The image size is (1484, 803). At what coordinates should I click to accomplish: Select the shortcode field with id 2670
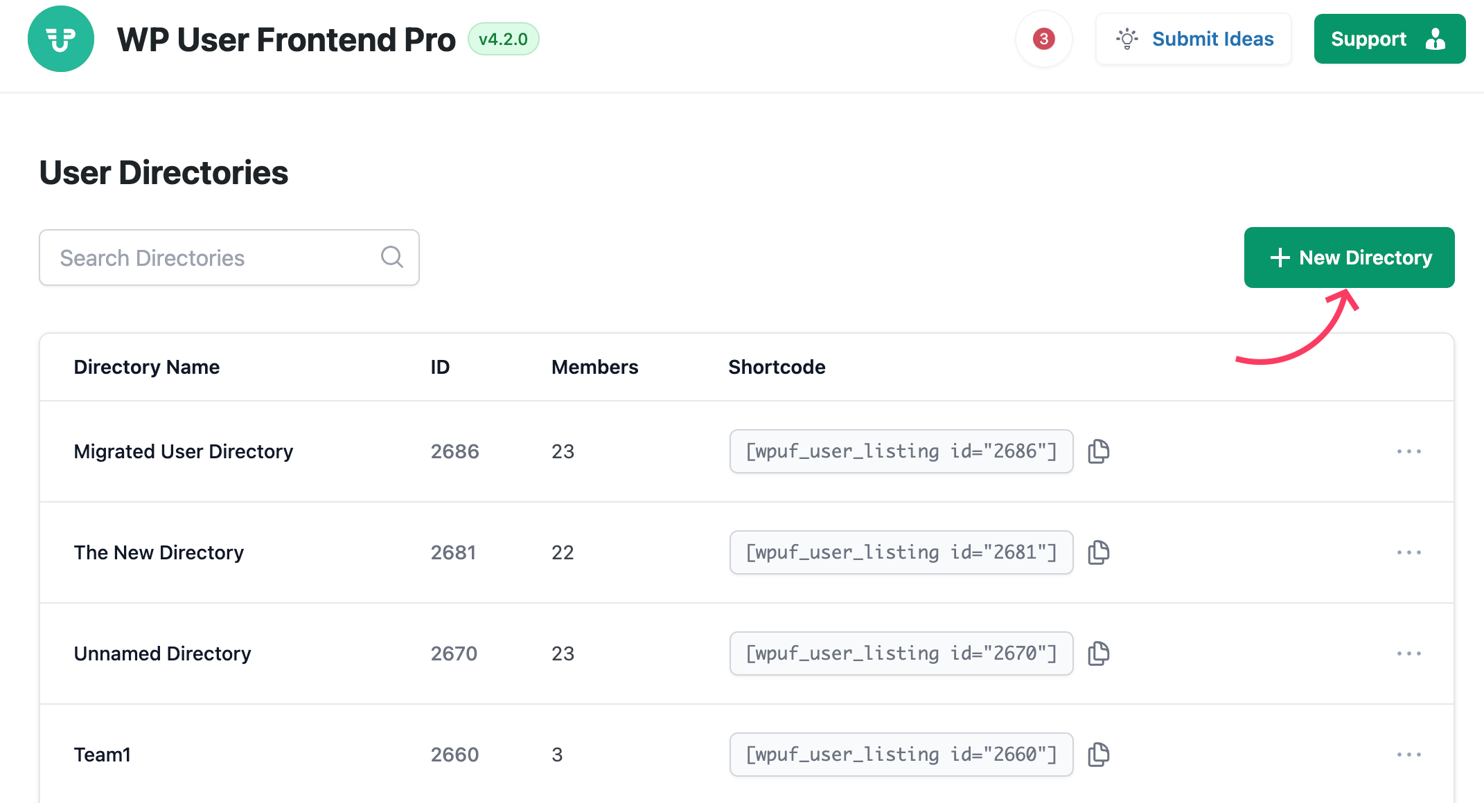(901, 653)
